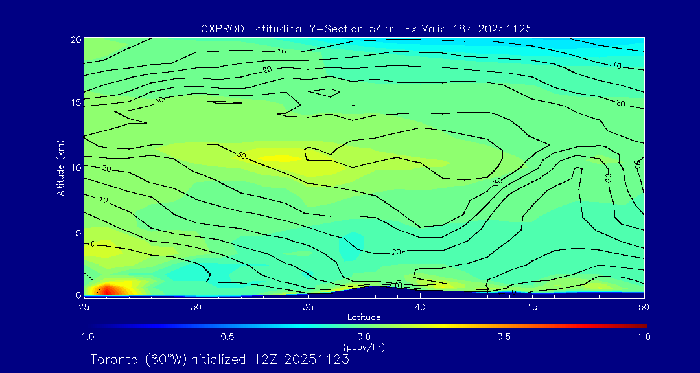The image size is (700, 373).
Task: Click the 0.5 label under the colorbar
Action: click(504, 337)
